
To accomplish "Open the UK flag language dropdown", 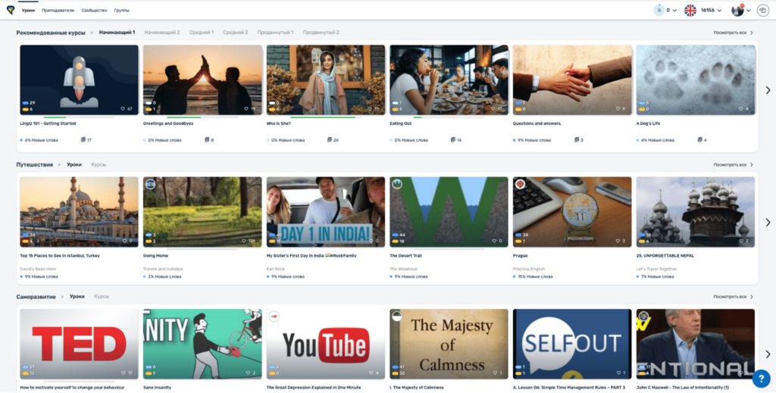I will [x=690, y=10].
